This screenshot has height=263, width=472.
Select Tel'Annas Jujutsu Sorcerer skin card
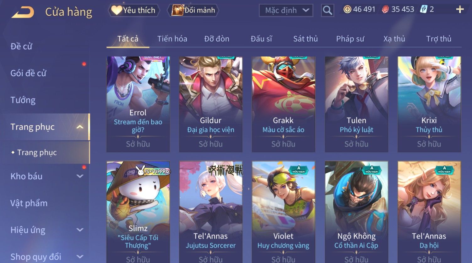(x=211, y=212)
